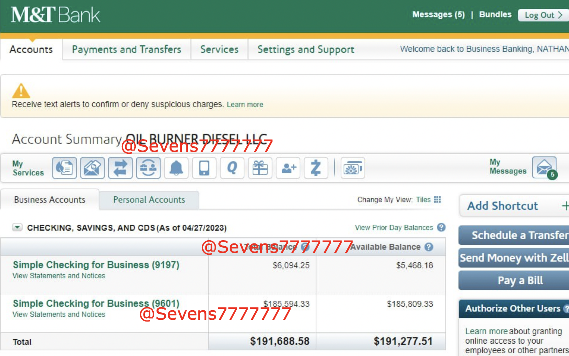Click the warning triangle alert icon
569x356 pixels.
[x=21, y=91]
